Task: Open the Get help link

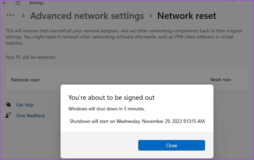Action: (25, 105)
